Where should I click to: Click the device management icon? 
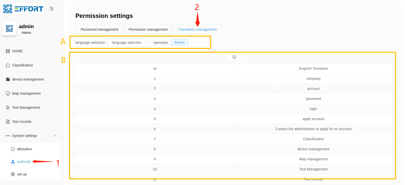click(x=8, y=79)
